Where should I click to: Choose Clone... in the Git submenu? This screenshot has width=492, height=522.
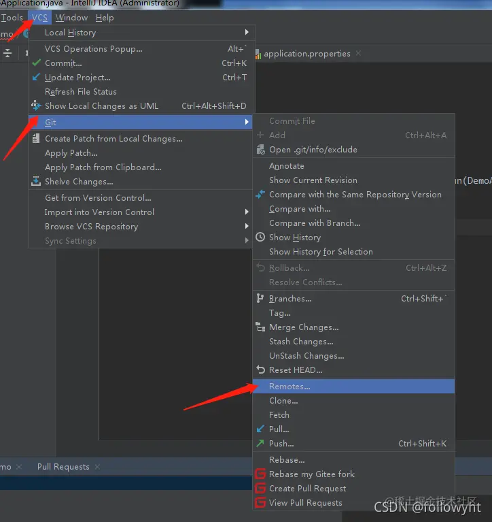point(353,400)
